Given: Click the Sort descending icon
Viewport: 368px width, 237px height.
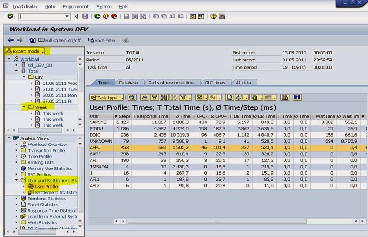Looking at the screenshot, I should (x=154, y=98).
